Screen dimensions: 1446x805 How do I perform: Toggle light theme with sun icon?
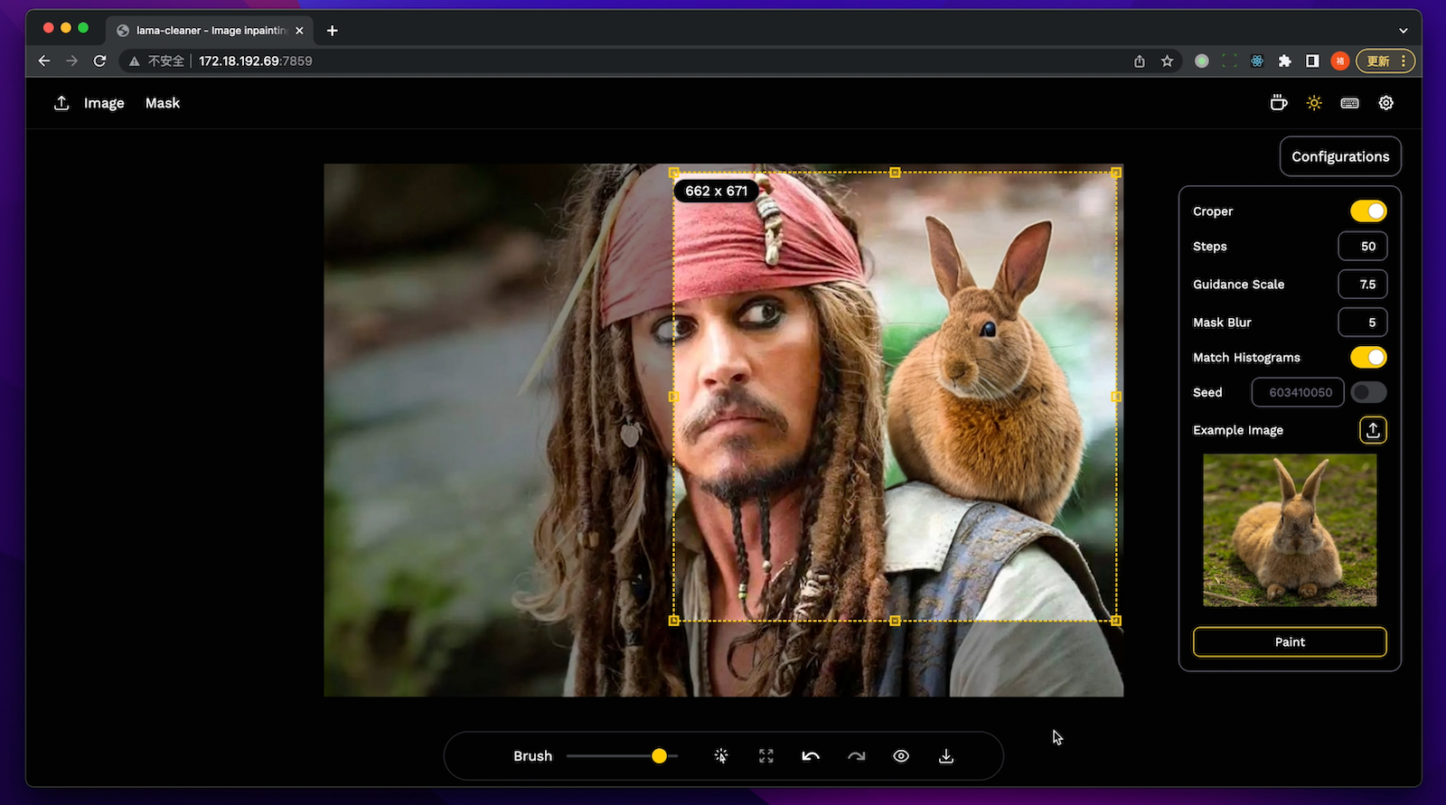[1314, 103]
